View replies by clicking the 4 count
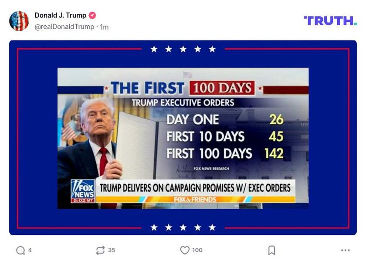 click(x=29, y=250)
